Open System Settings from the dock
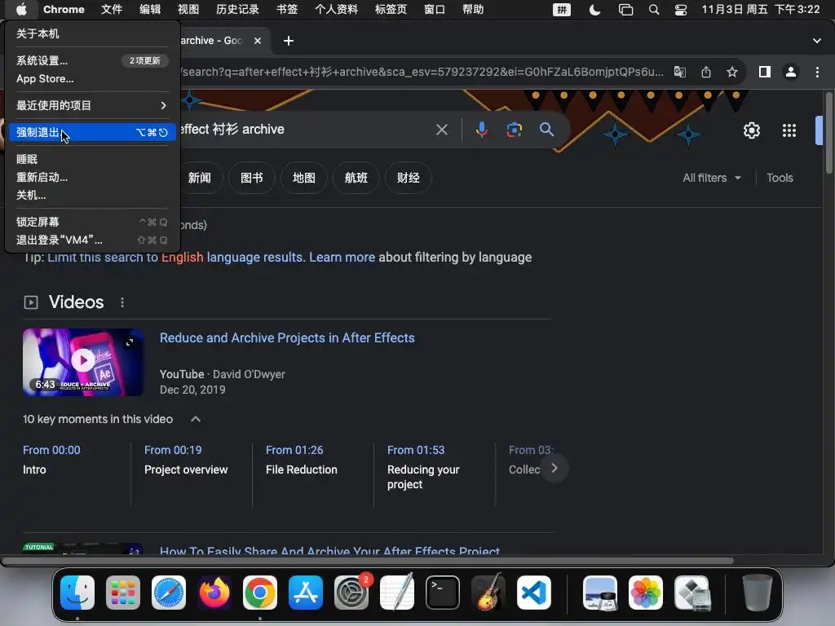835x626 pixels. (x=351, y=593)
